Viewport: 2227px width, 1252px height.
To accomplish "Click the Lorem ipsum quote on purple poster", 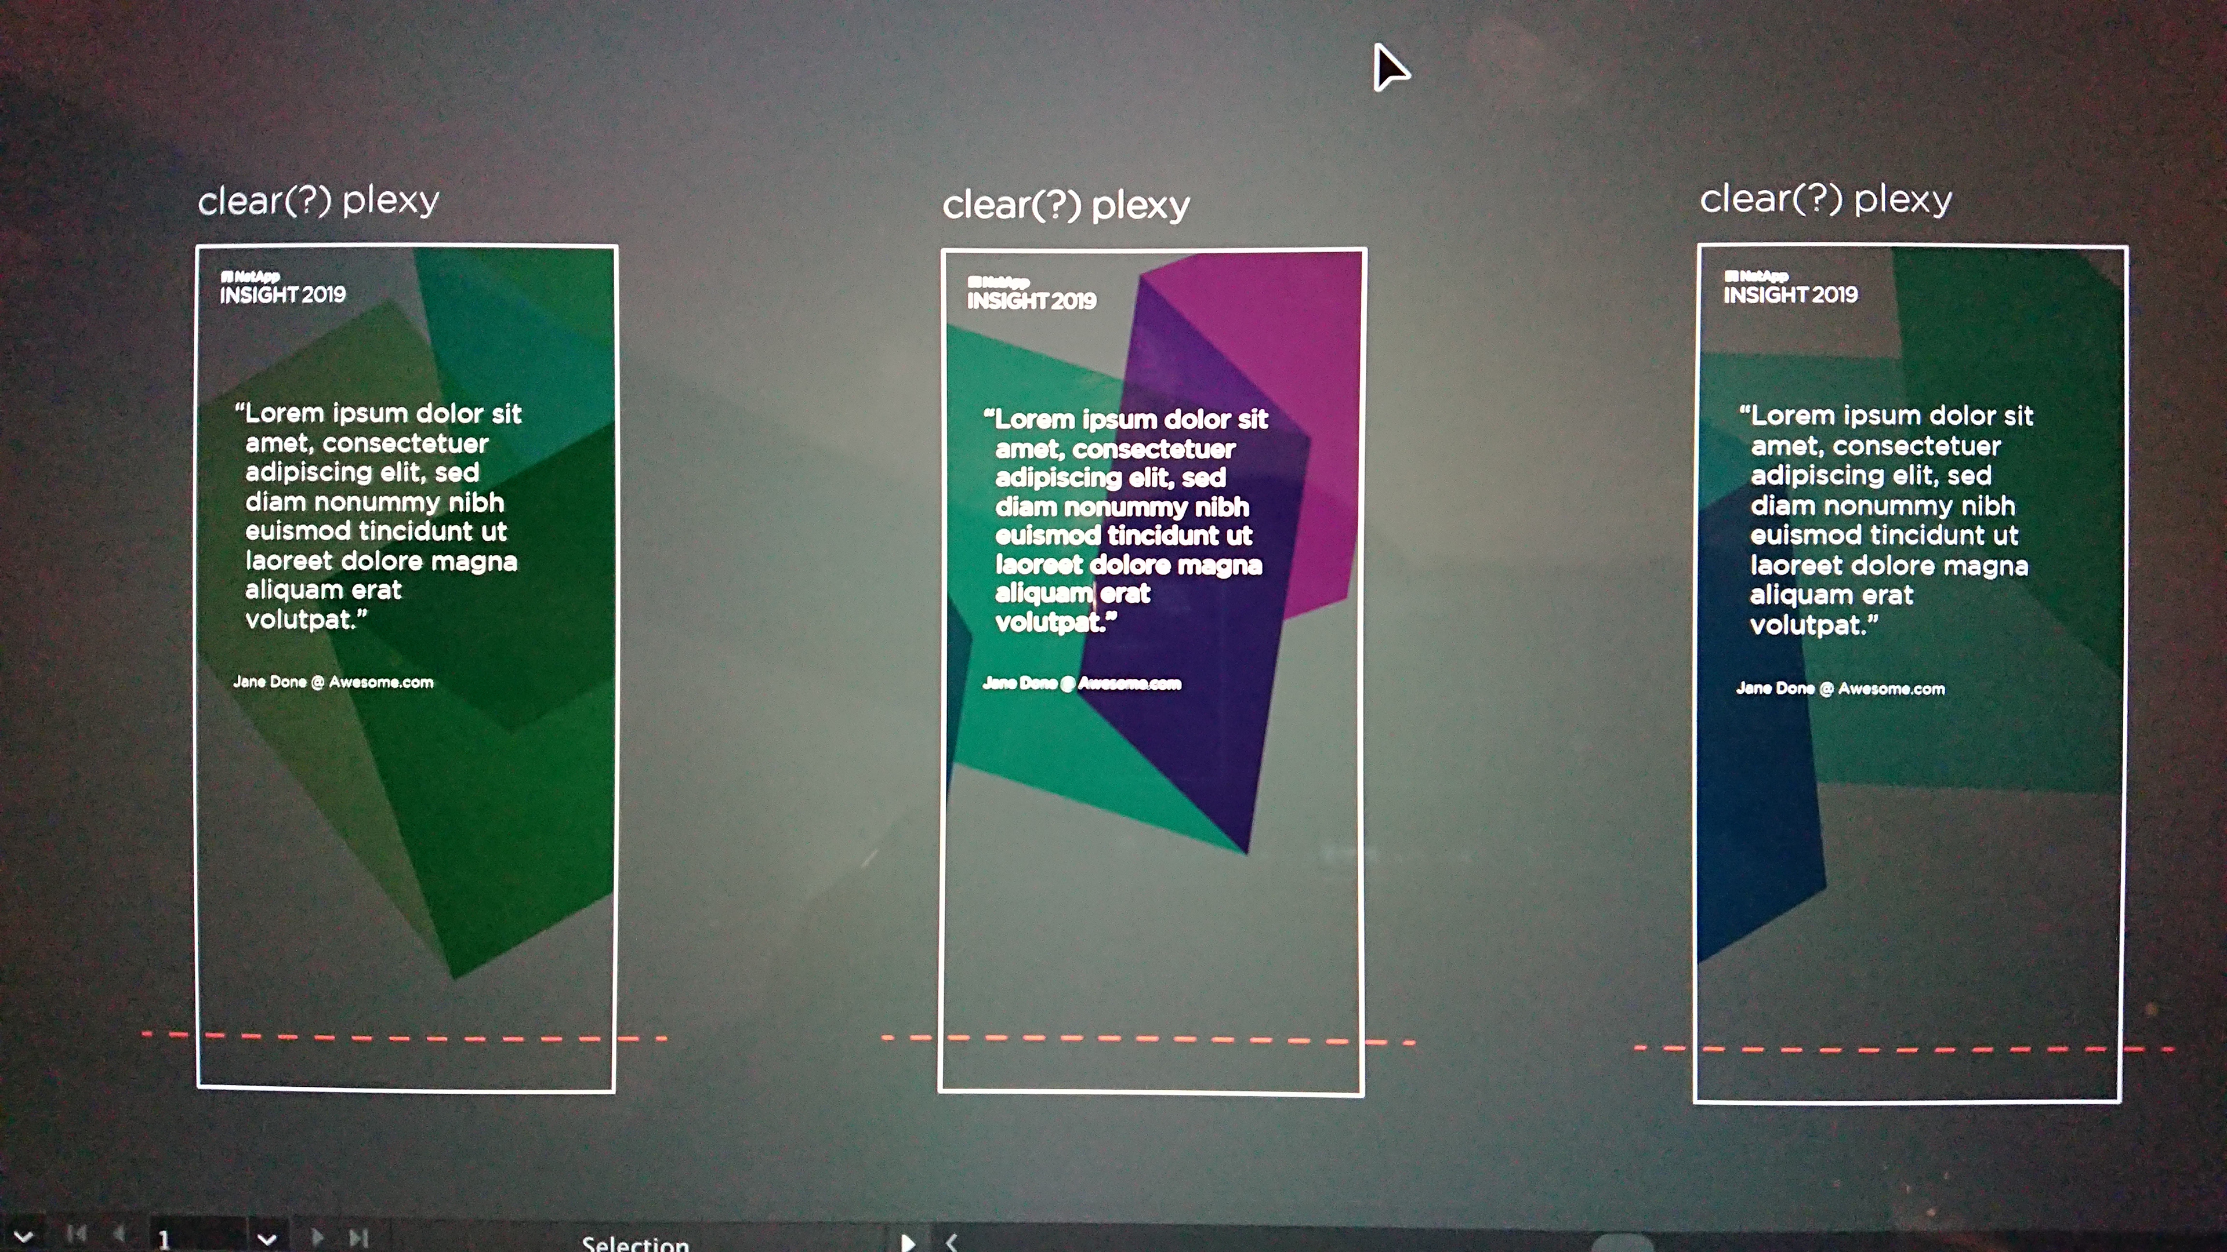I will pos(1126,520).
